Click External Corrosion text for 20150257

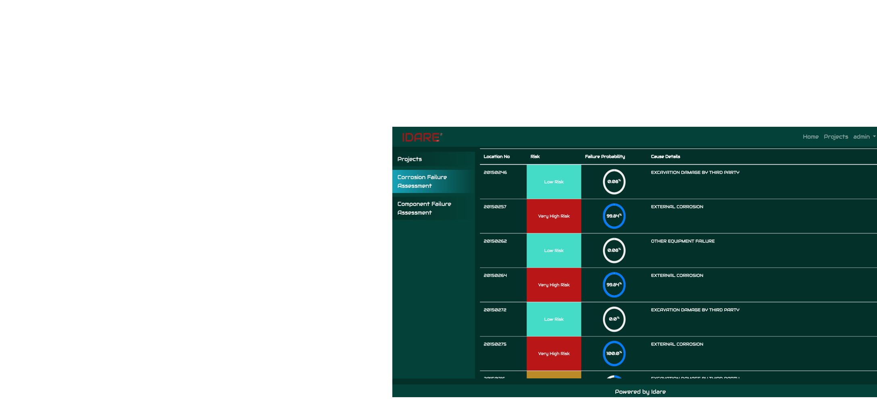[677, 207]
